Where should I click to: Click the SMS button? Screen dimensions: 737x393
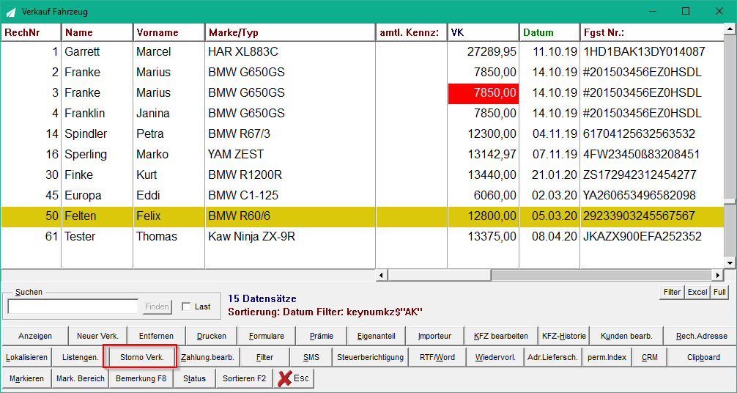311,357
